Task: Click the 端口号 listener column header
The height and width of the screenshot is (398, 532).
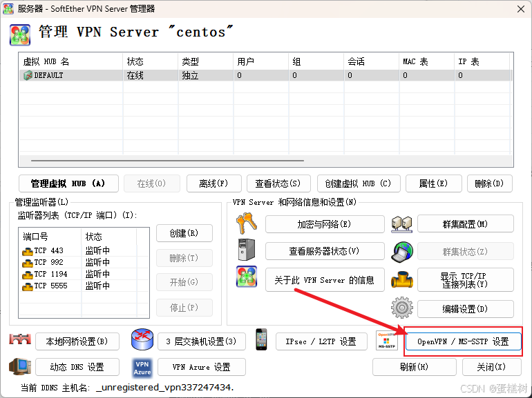Action: pyautogui.click(x=50, y=236)
